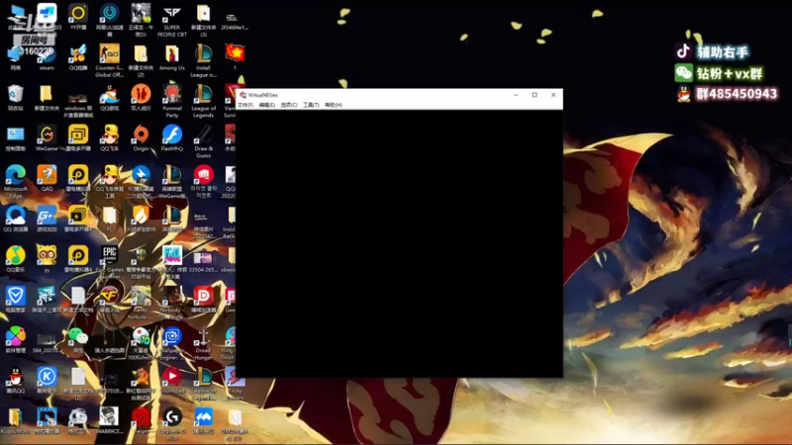Image resolution: width=792 pixels, height=445 pixels.
Task: Select the QQ飞车 desktop shortcut
Action: [x=109, y=138]
